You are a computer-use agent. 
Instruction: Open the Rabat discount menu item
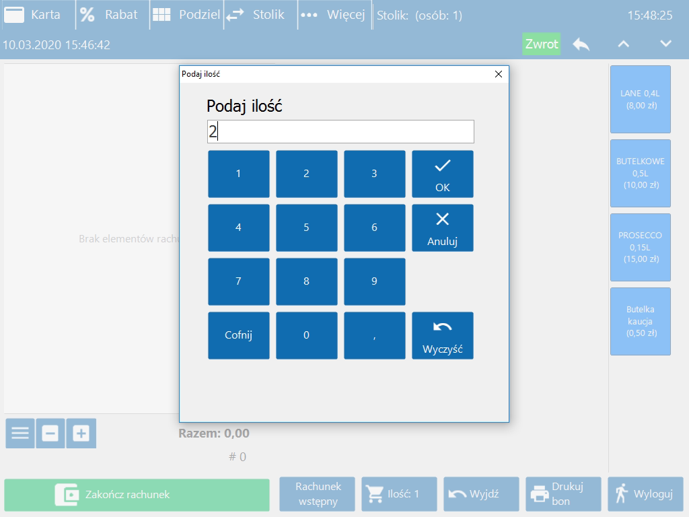click(x=110, y=15)
